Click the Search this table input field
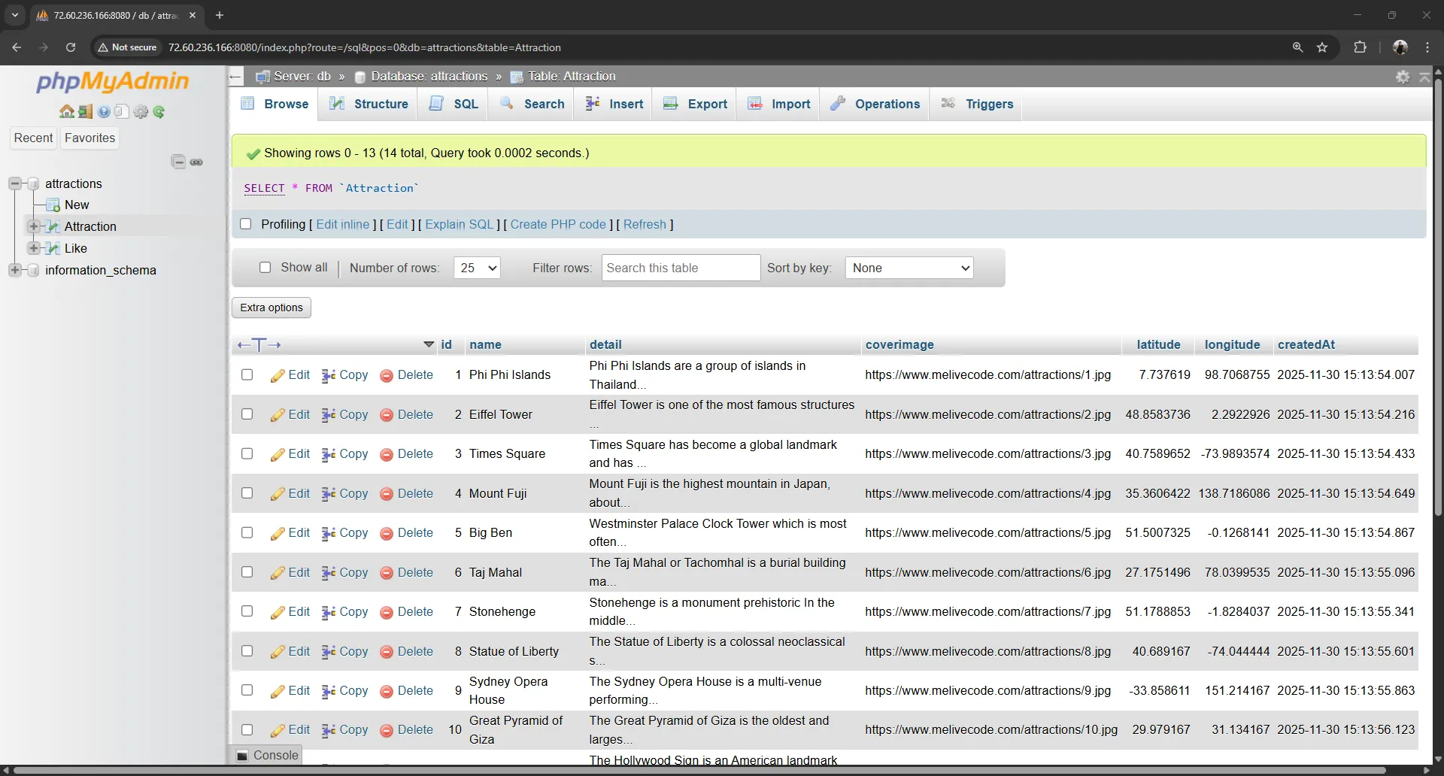The width and height of the screenshot is (1444, 776). [x=680, y=268]
